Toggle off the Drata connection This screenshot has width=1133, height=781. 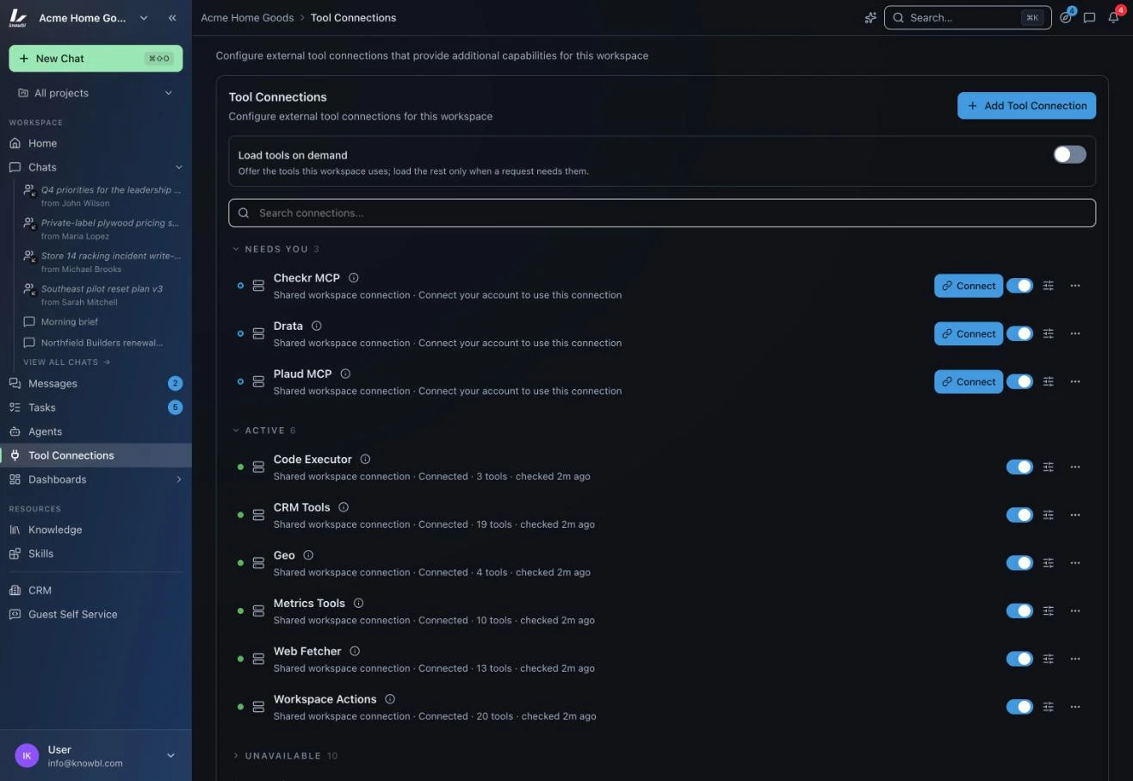(1019, 334)
